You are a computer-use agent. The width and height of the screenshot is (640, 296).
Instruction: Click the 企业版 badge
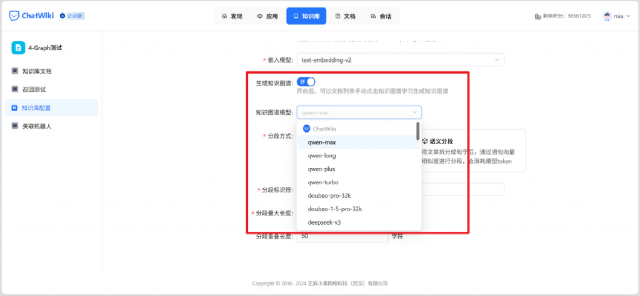point(72,16)
